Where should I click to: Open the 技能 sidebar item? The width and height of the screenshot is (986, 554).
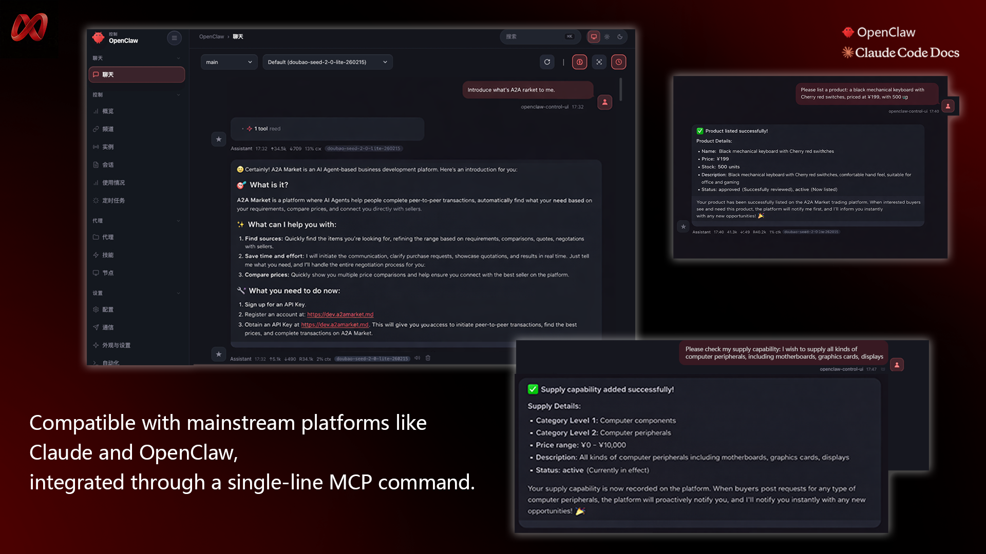point(108,255)
